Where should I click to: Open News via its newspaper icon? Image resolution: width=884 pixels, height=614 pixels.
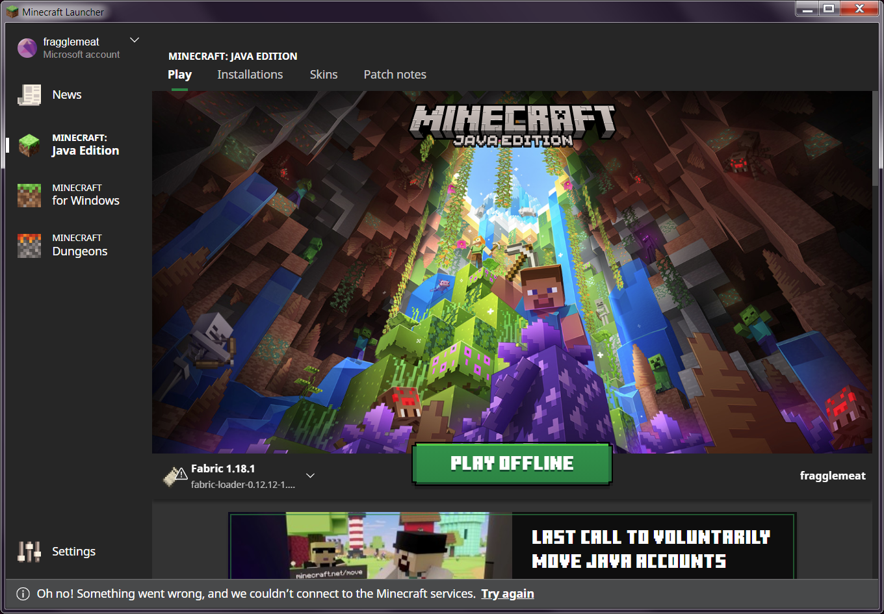(29, 95)
